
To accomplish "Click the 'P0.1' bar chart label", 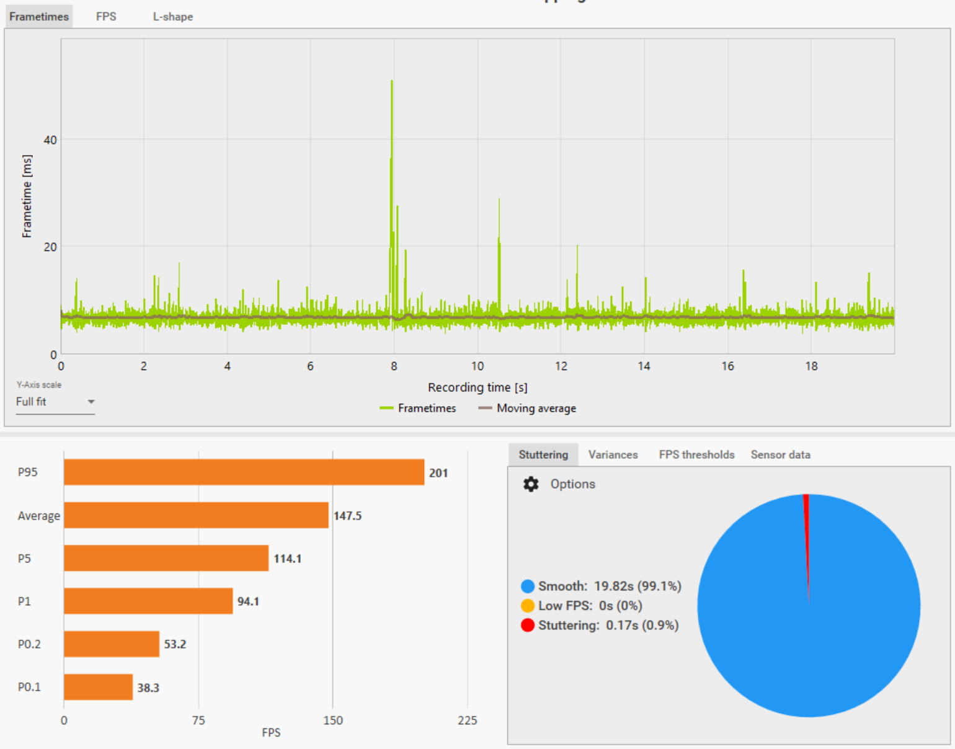I will pyautogui.click(x=29, y=687).
